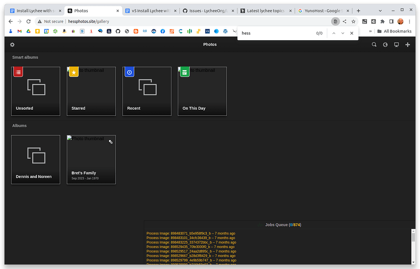Expand hidden bookmarks chevron
The image size is (420, 269).
(x=370, y=31)
